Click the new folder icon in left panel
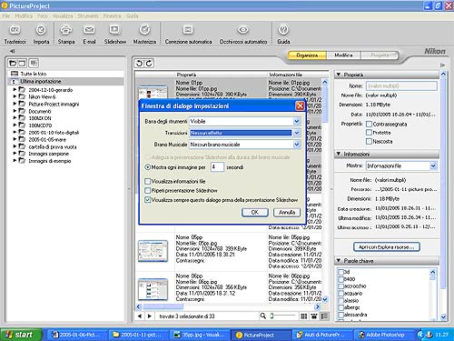 pos(13,63)
